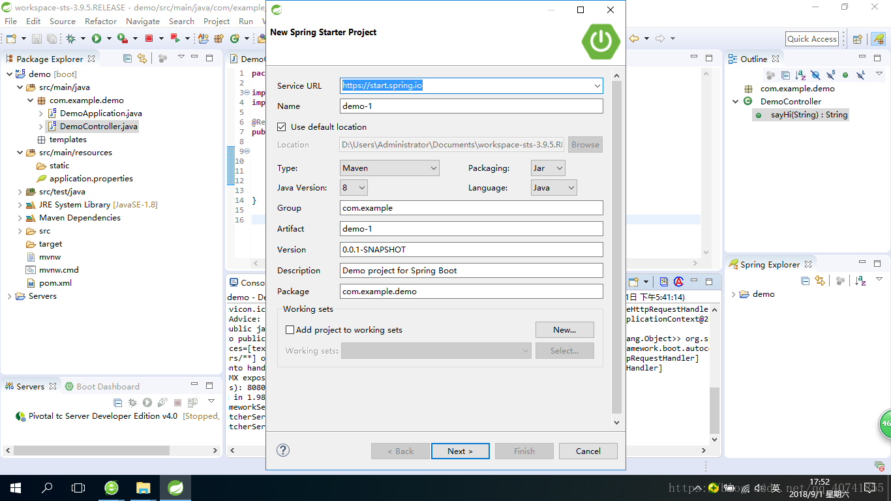Click the Sort icon in Spring Explorer
The width and height of the screenshot is (891, 501).
click(x=860, y=281)
